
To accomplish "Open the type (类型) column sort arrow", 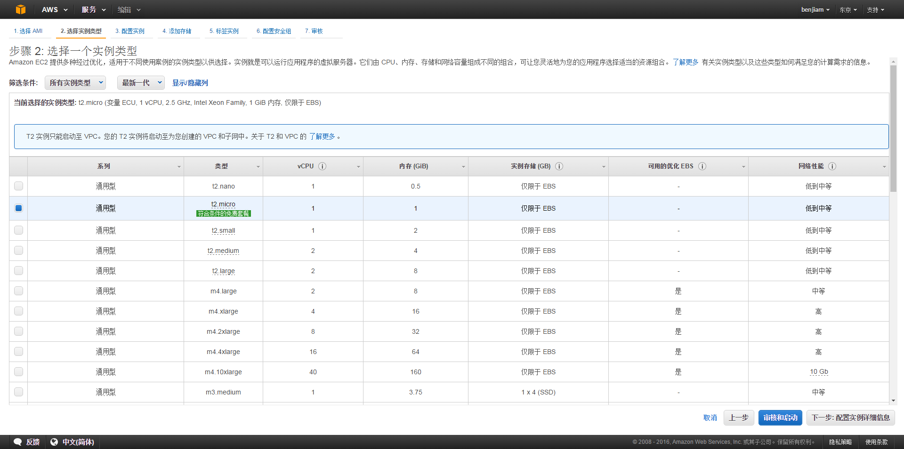I will click(258, 167).
